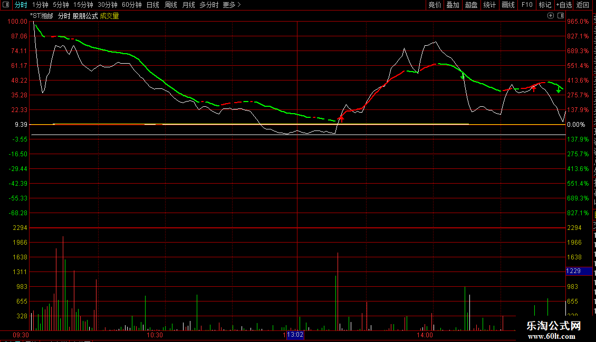Switch to the 1分钟 chart period
Screen dimensions: 596x342
click(40, 5)
